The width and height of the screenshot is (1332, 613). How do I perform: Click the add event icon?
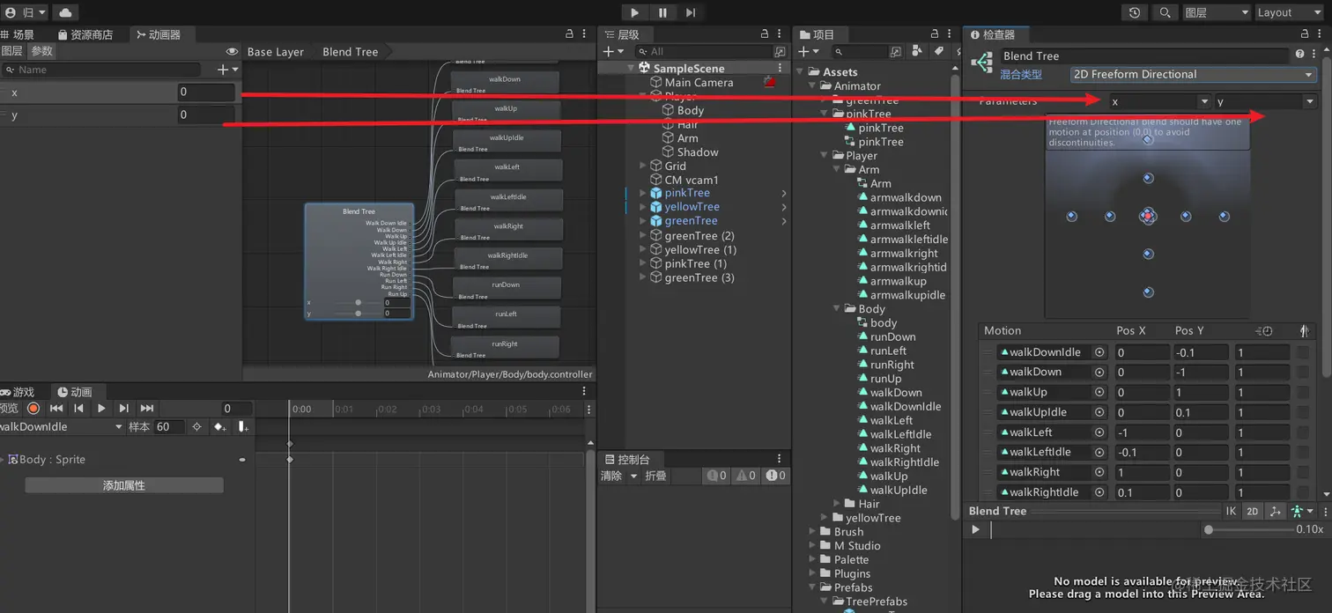pos(242,427)
